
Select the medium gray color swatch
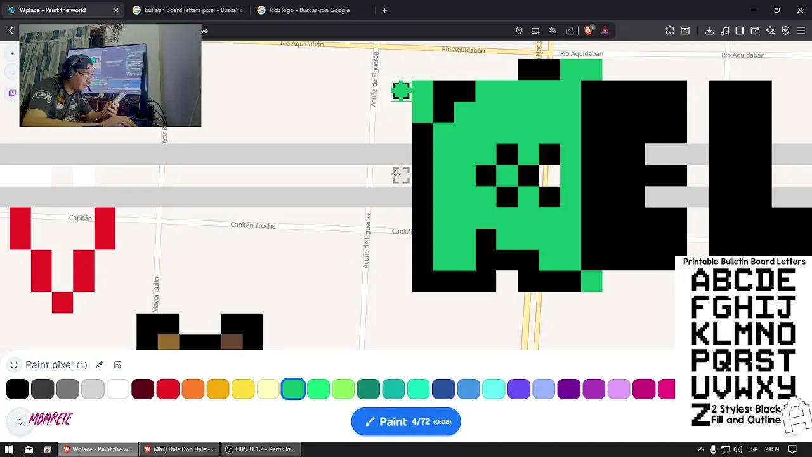tap(68, 389)
